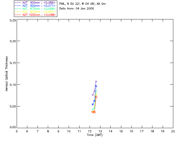This screenshot has width=178, height=142.
Task: Click the hour 12 x-axis label
Action: [x=90, y=131]
